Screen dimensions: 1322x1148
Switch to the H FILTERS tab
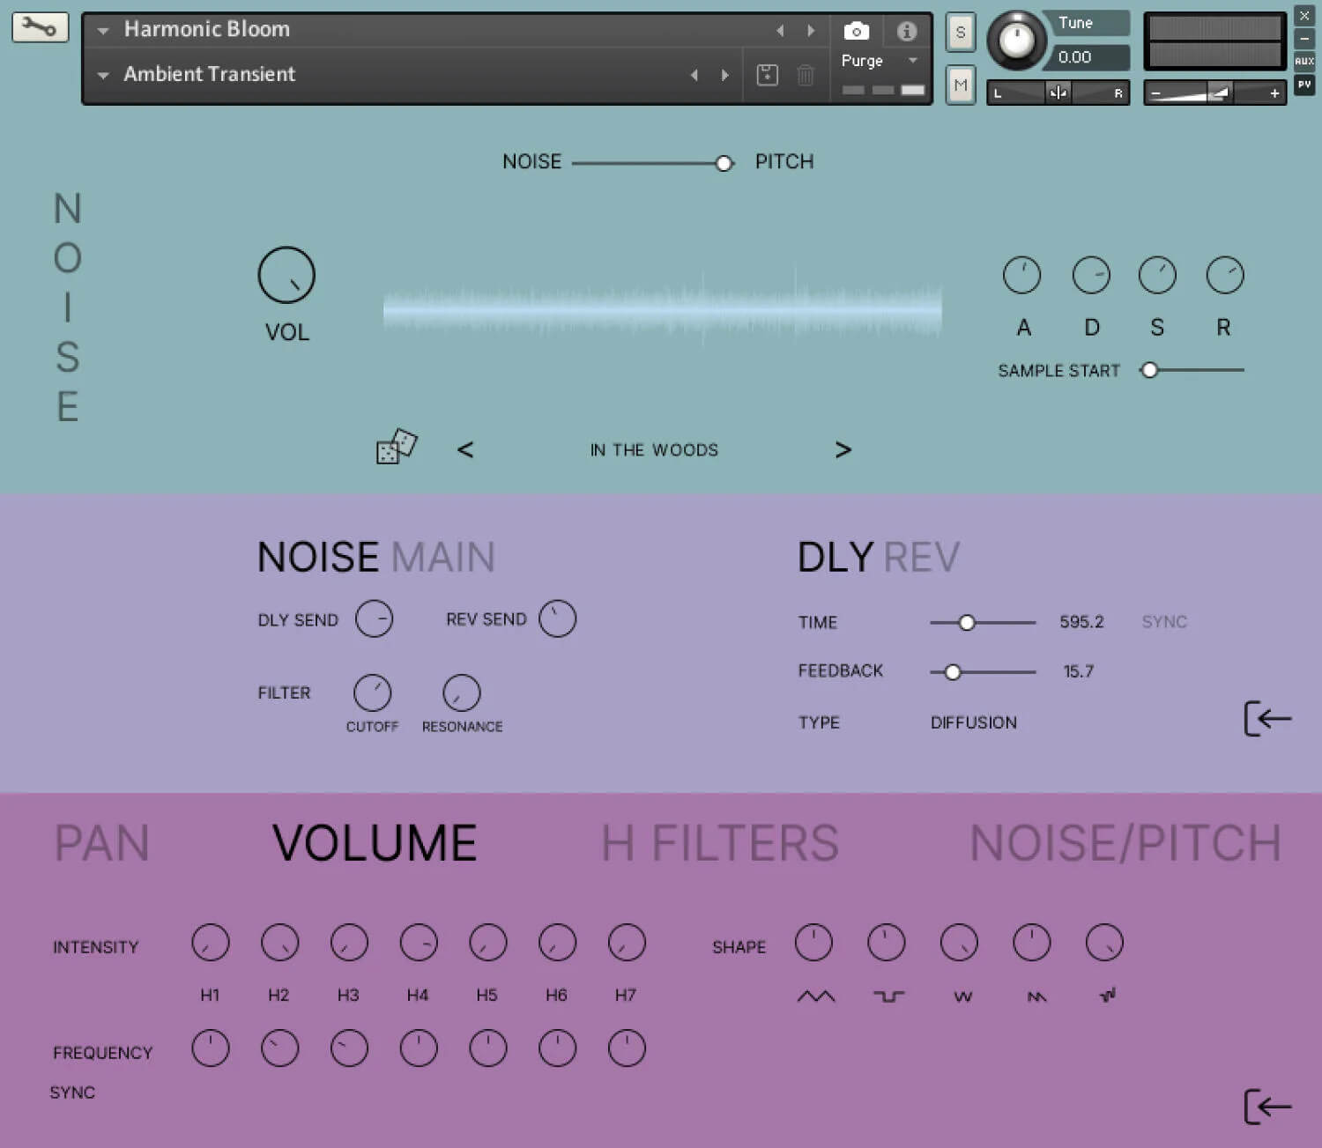[719, 842]
